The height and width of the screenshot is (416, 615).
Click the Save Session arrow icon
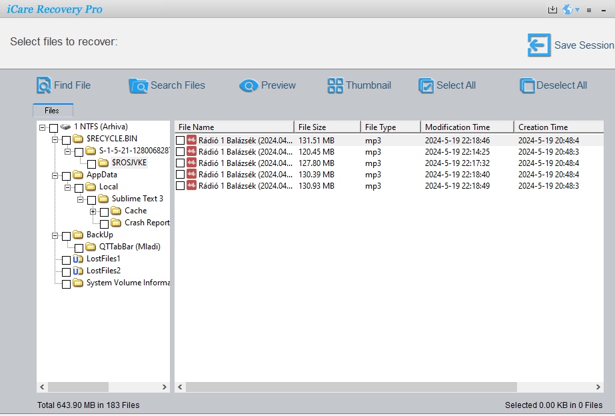539,45
